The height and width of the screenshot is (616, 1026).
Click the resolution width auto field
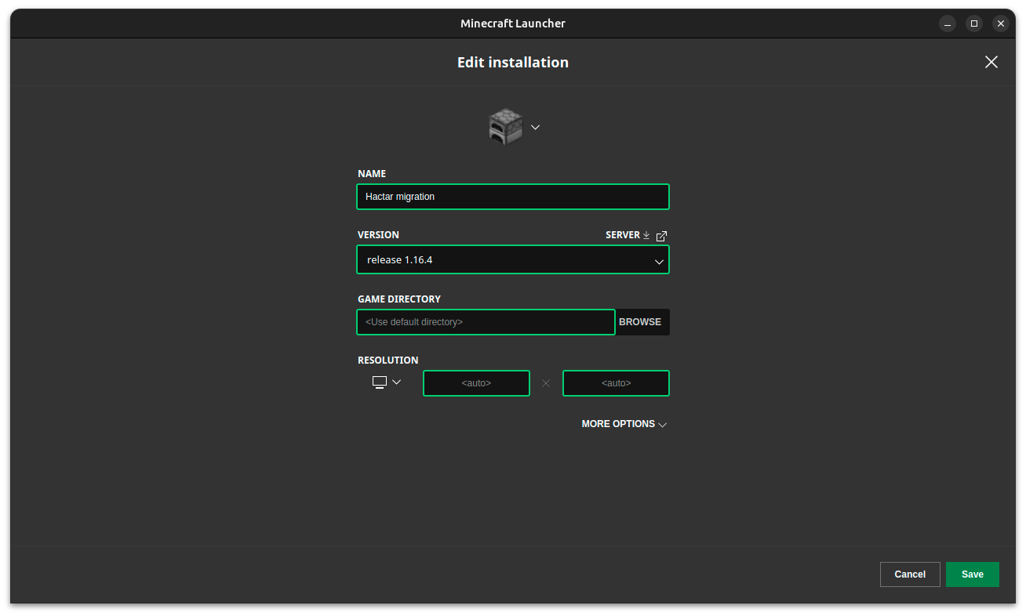pyautogui.click(x=476, y=383)
